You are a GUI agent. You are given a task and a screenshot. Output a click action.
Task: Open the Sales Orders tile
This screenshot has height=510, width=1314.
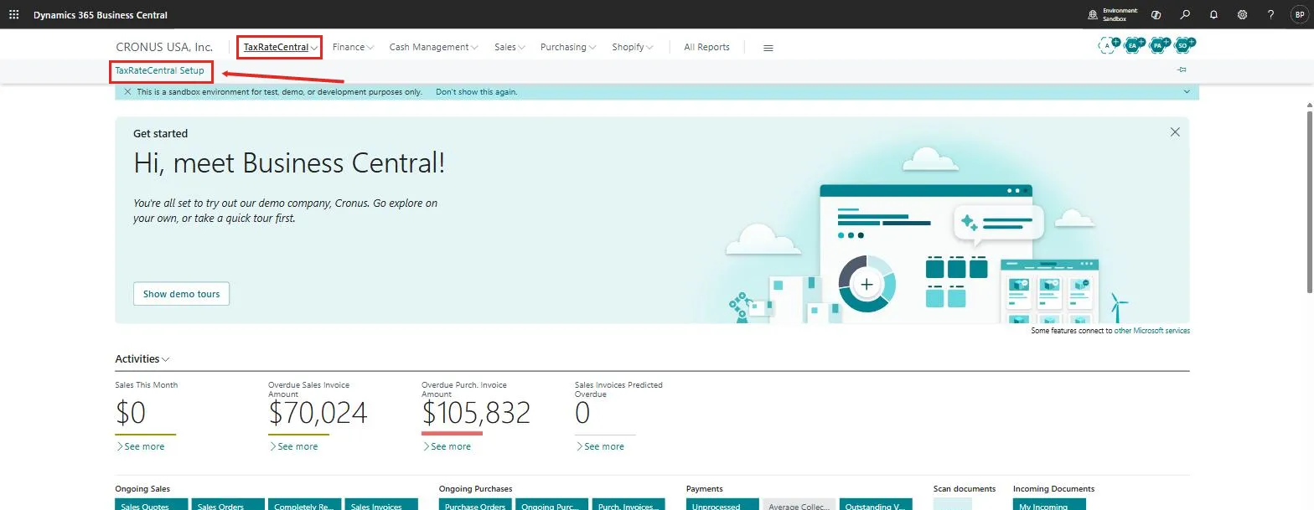click(228, 504)
